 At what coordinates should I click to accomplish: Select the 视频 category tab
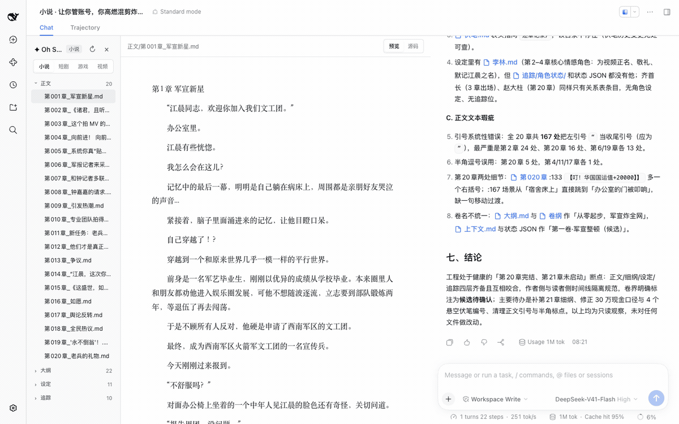click(x=102, y=66)
